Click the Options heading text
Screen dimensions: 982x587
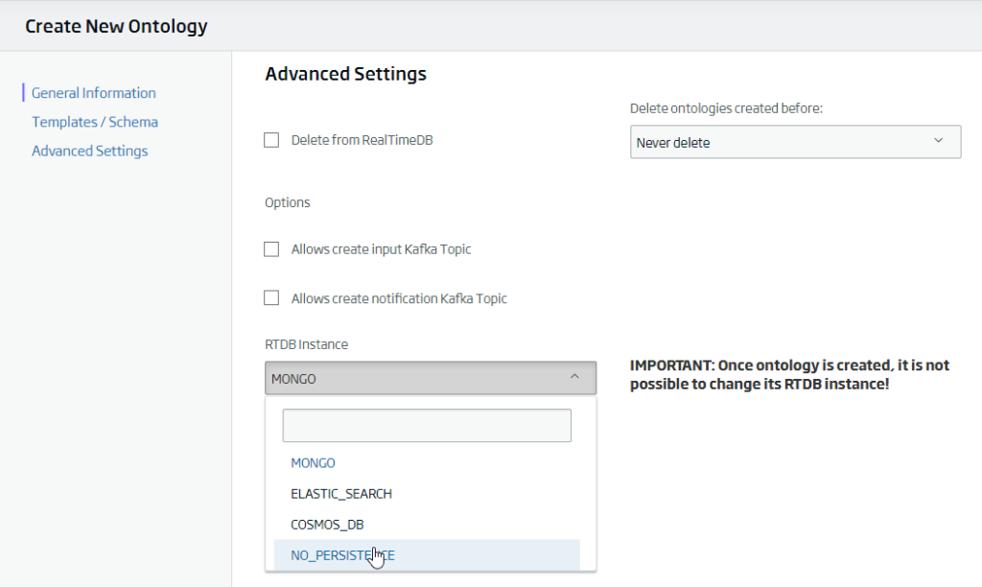[x=288, y=202]
